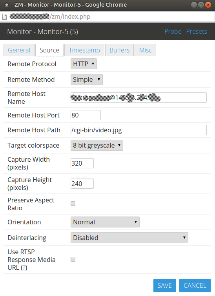Close the Monitor-5 window
Image resolution: width=215 pixels, height=296 pixels.
point(208,5)
